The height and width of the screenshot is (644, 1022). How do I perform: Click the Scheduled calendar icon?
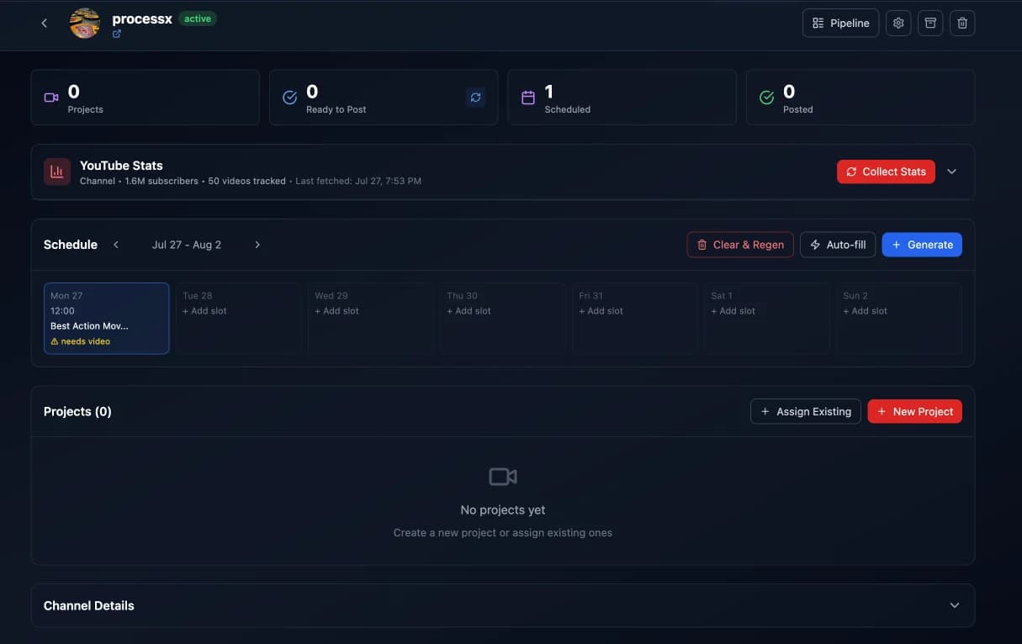tap(528, 98)
